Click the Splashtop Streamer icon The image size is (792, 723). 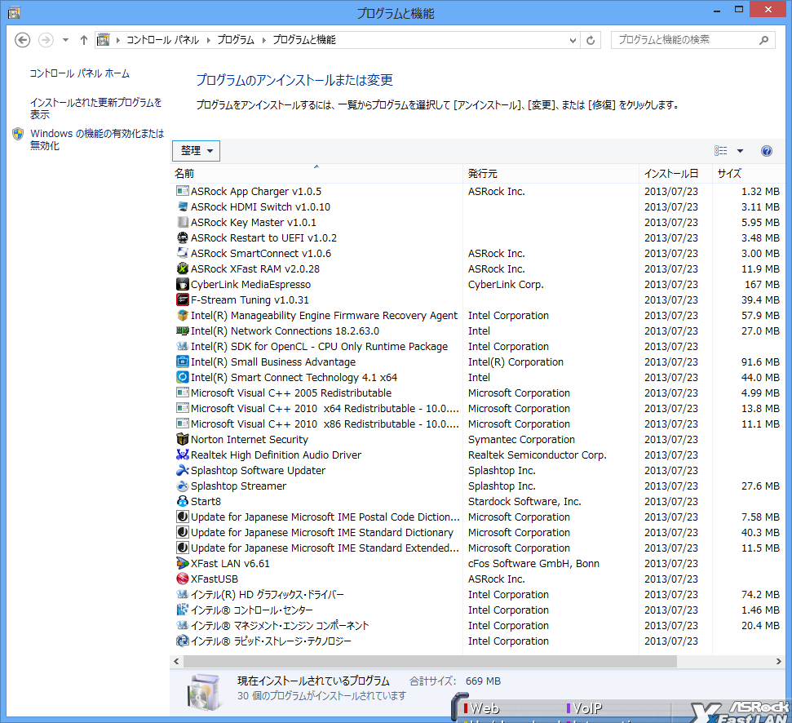[183, 486]
